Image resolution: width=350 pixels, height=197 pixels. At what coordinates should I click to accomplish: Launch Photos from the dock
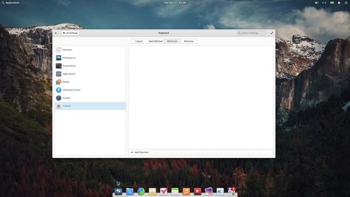click(209, 191)
